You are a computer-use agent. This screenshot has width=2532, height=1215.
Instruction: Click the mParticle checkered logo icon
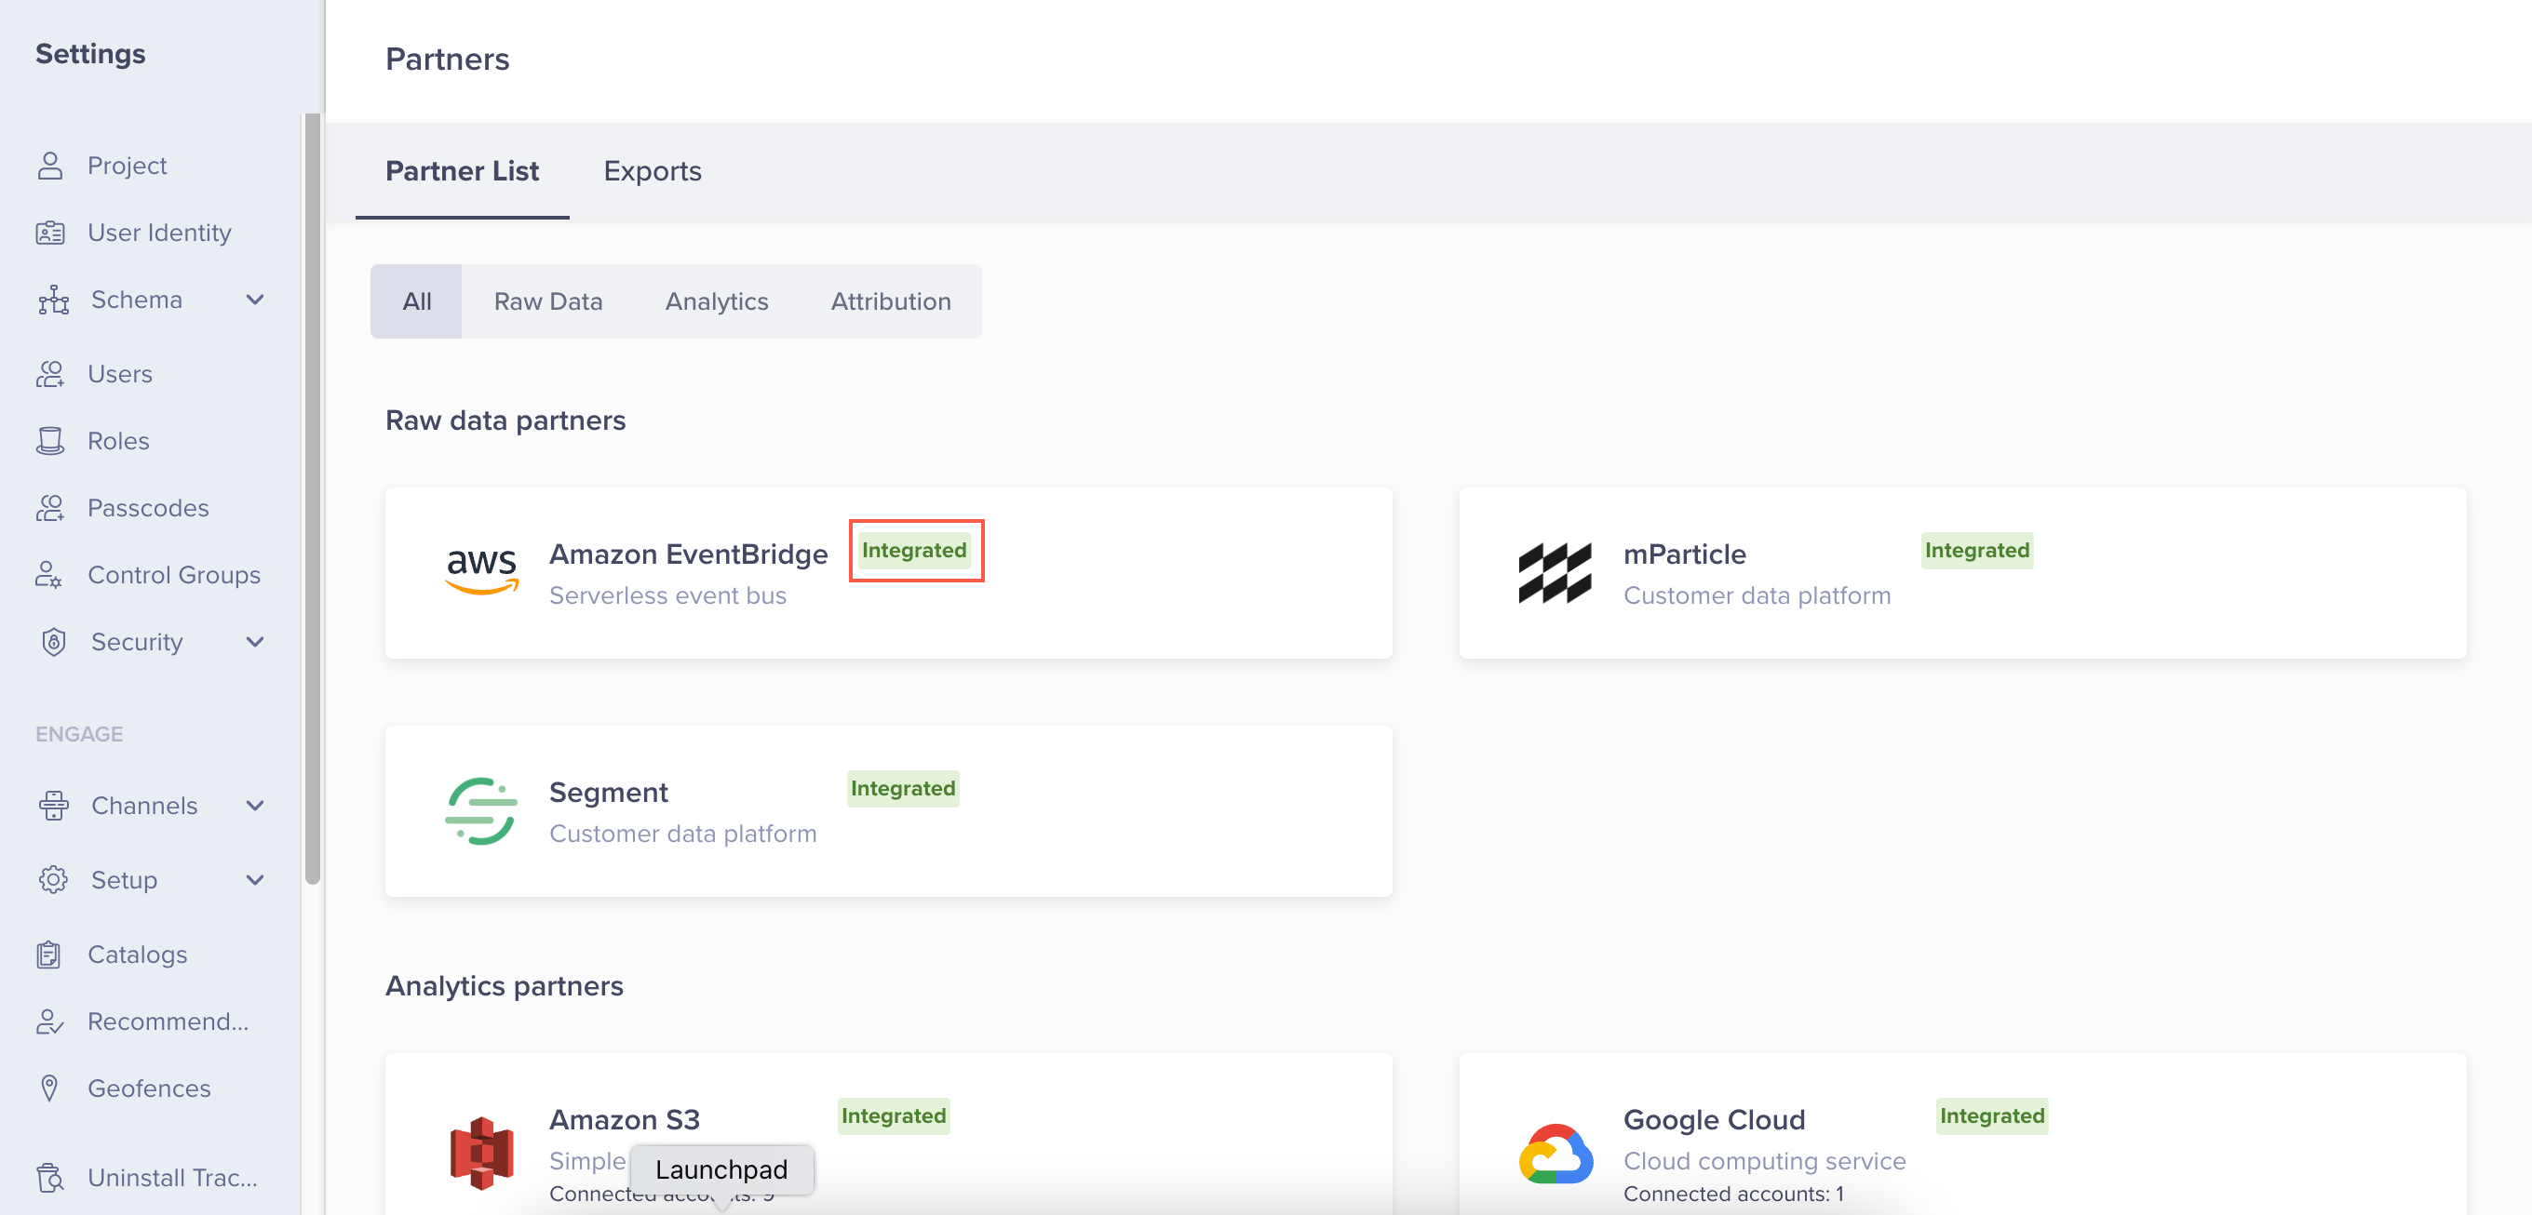click(x=1554, y=573)
